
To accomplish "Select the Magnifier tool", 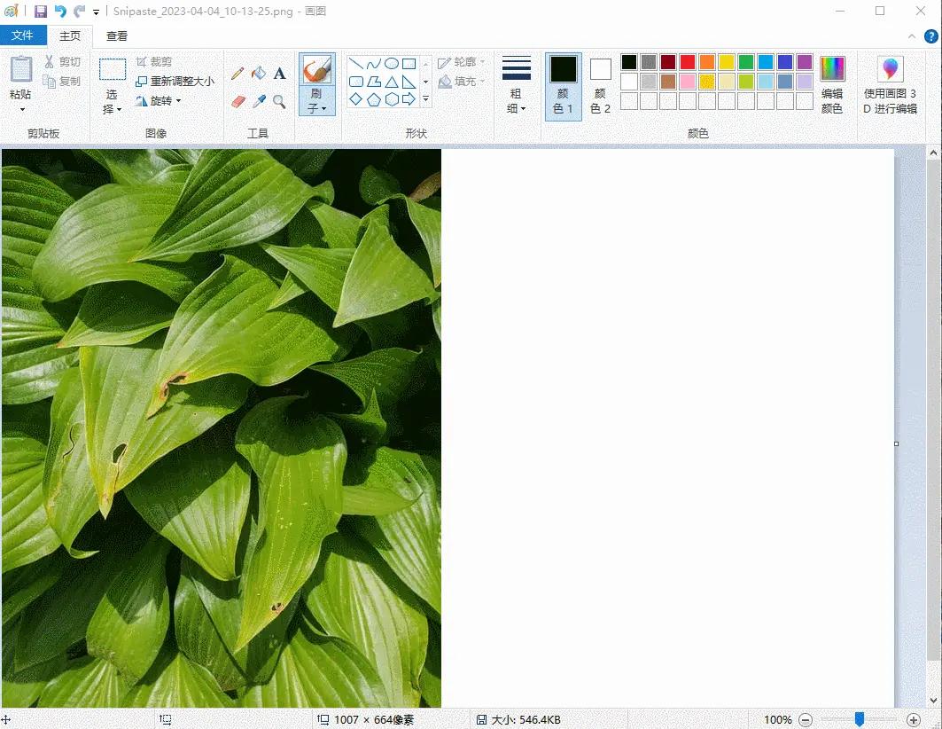I will point(279,100).
